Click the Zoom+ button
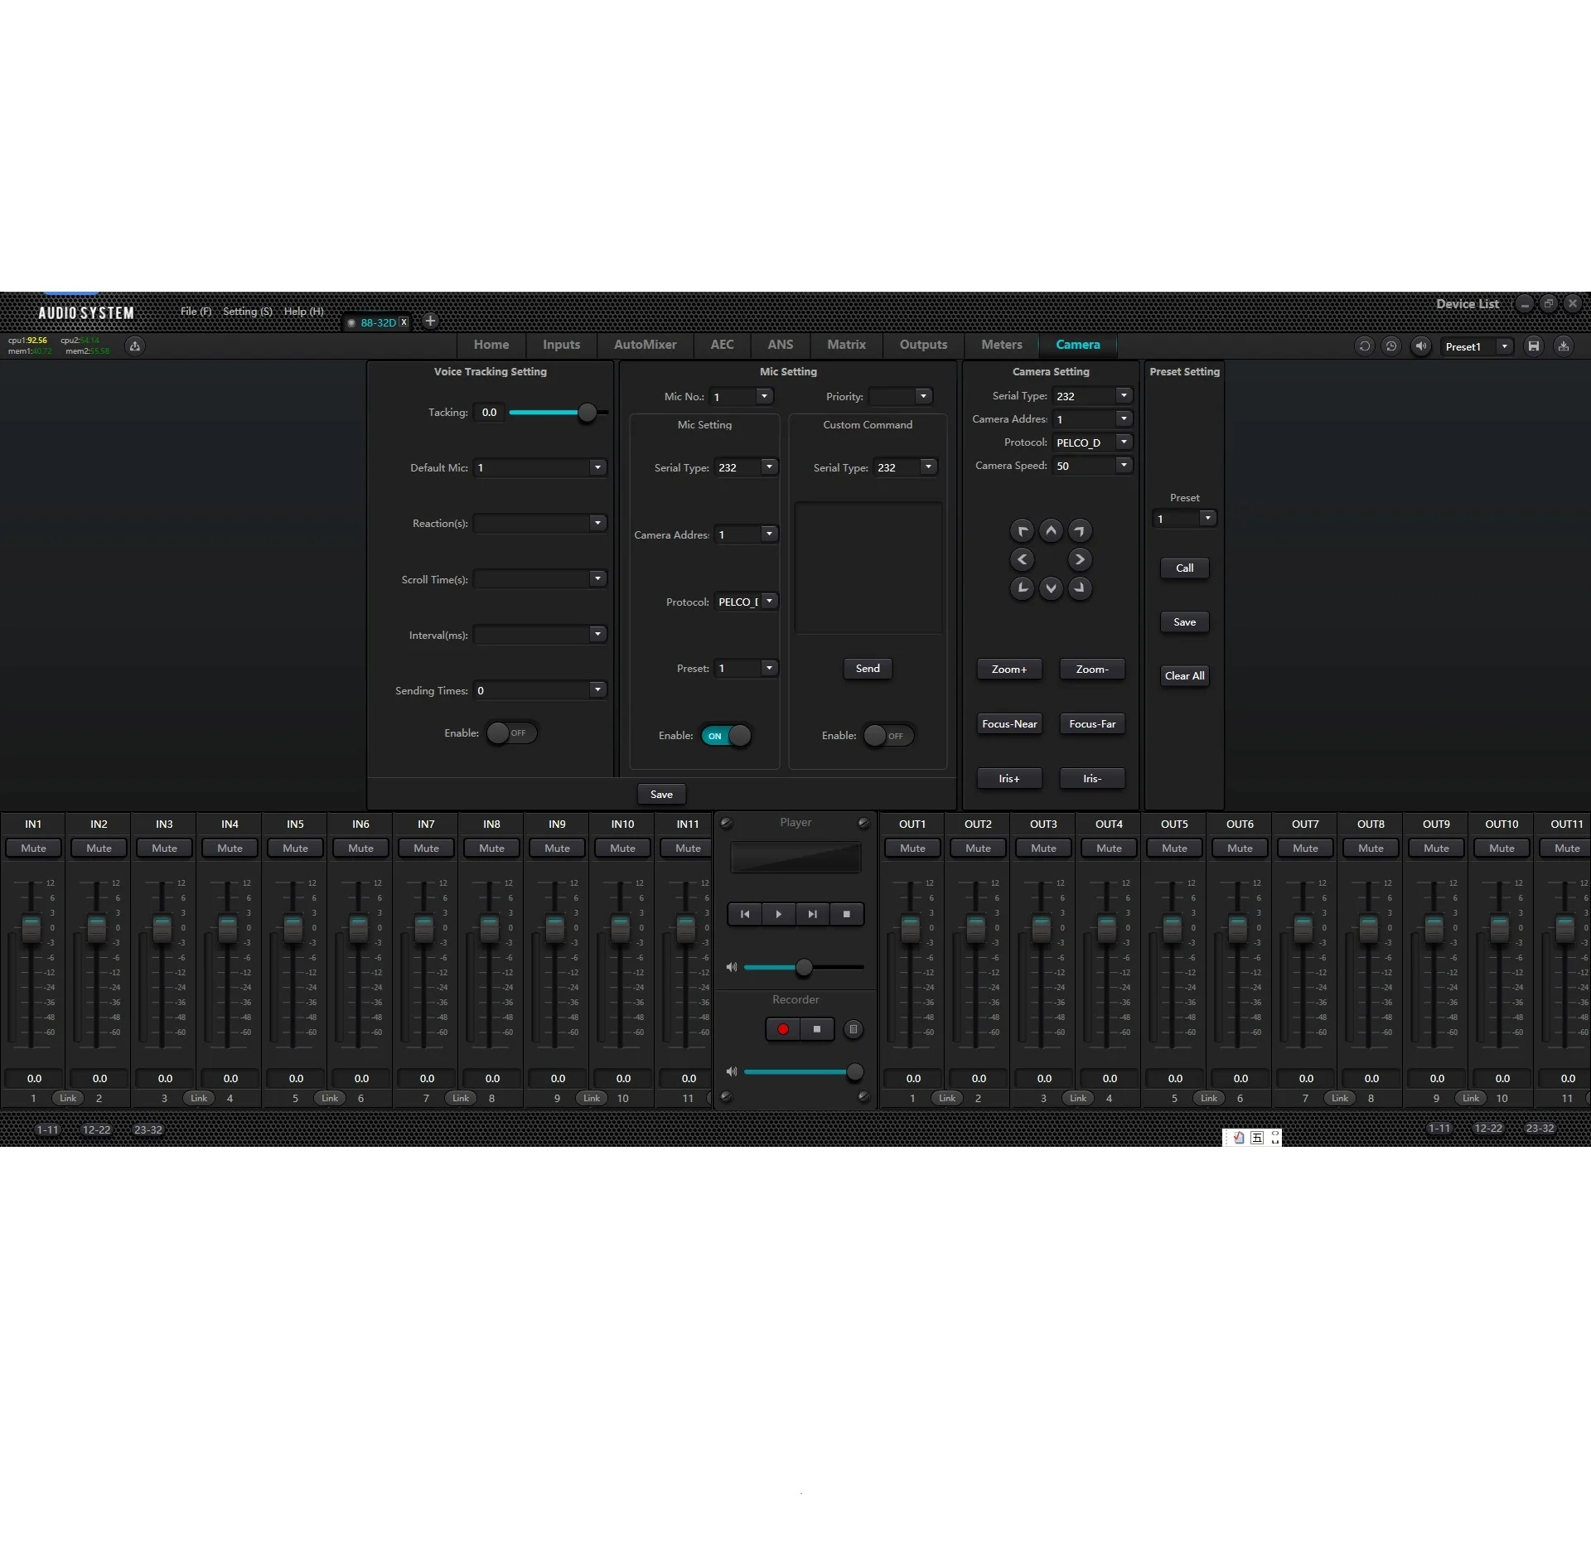Viewport: 1591px width, 1557px height. tap(1008, 670)
